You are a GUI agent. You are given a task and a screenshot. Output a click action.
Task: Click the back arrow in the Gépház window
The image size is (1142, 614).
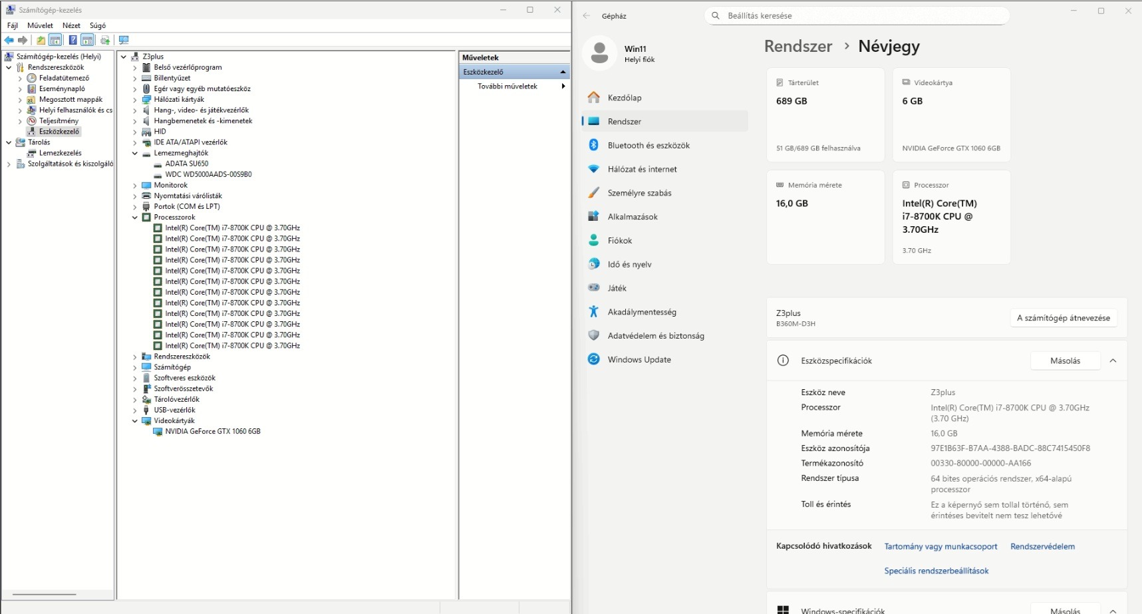(x=587, y=16)
